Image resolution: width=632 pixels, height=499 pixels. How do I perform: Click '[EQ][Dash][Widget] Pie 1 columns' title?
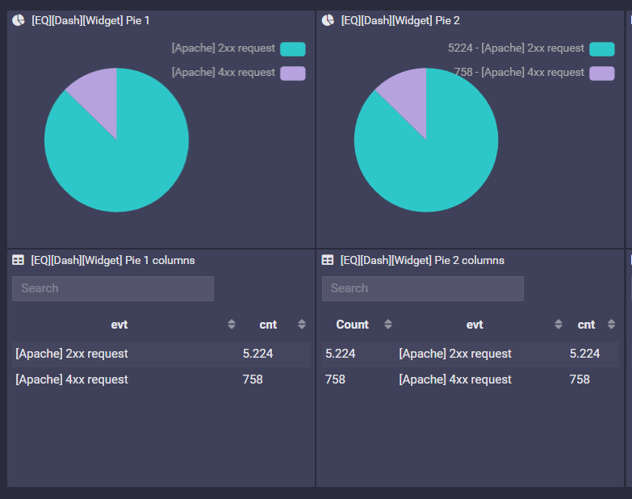(x=113, y=260)
